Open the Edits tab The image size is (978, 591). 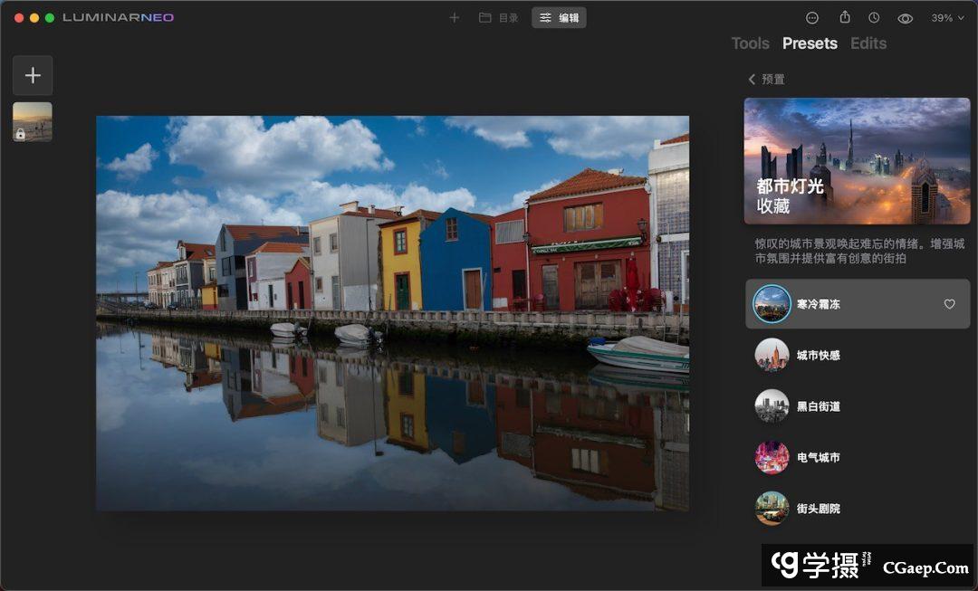point(868,43)
